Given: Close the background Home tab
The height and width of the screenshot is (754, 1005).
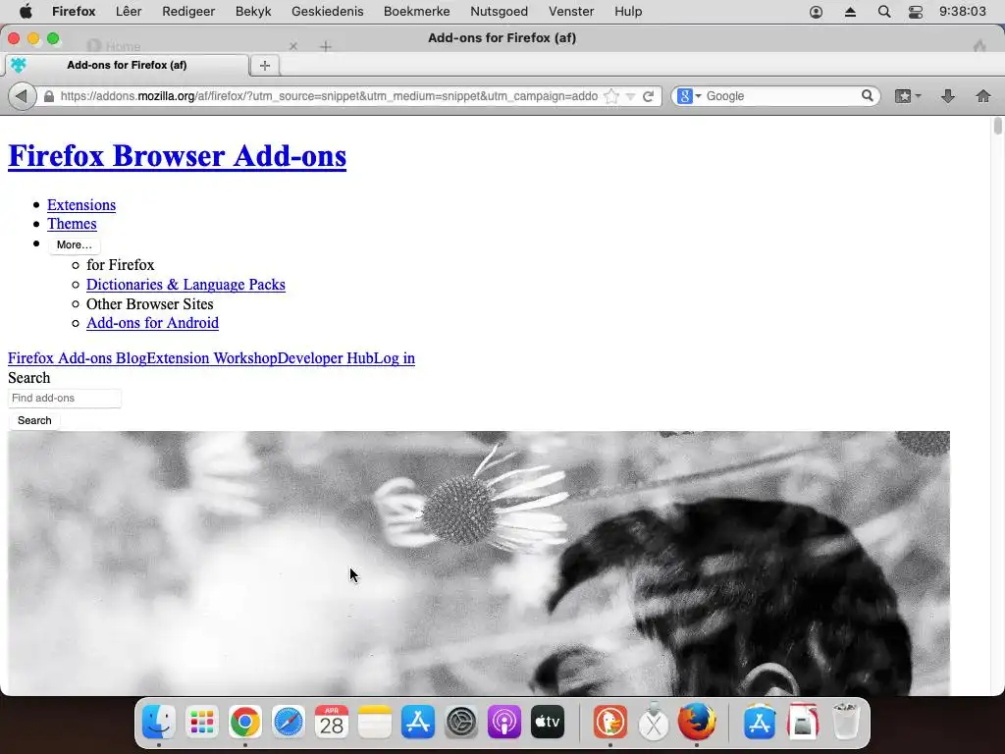Looking at the screenshot, I should [292, 46].
